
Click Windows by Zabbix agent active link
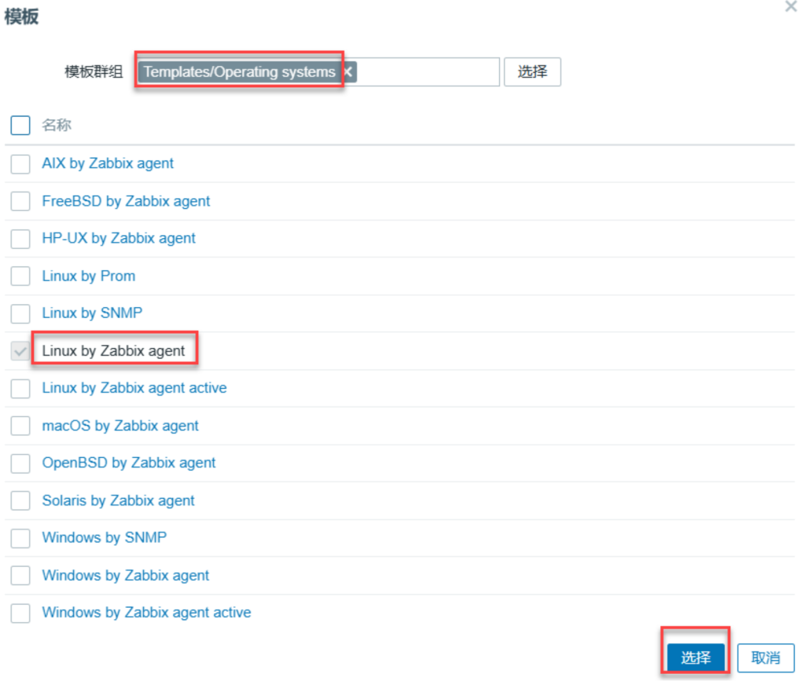coord(146,612)
